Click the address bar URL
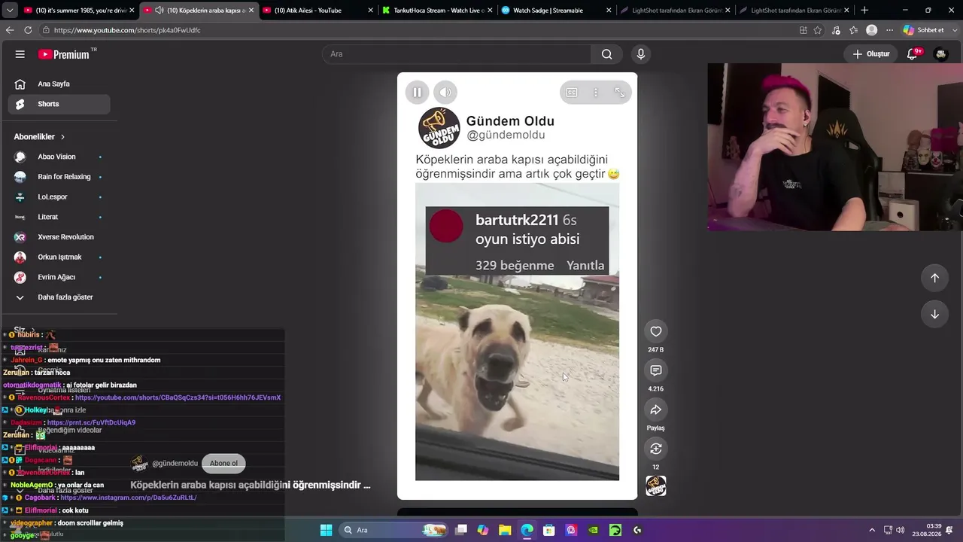Image resolution: width=963 pixels, height=542 pixels. point(127,30)
